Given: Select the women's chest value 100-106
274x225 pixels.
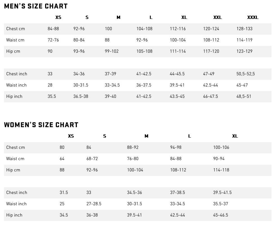Looking at the screenshot, I should pos(221,147).
